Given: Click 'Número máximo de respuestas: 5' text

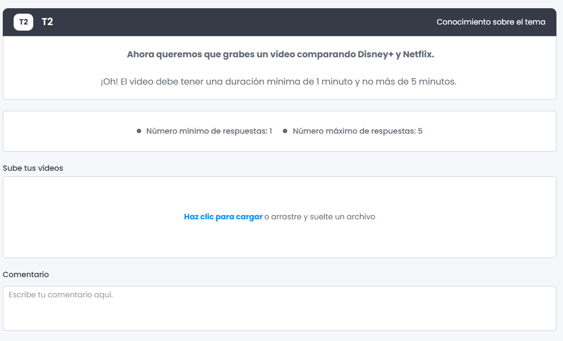Looking at the screenshot, I should [x=358, y=131].
